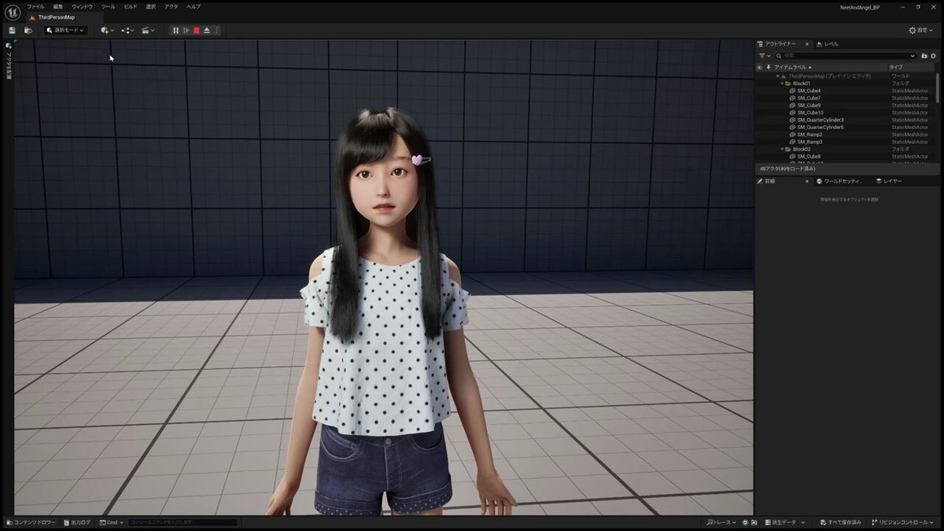Screen dimensions: 944x531
Task: Open the コンテンツドロワー content drawer
Action: (31, 522)
